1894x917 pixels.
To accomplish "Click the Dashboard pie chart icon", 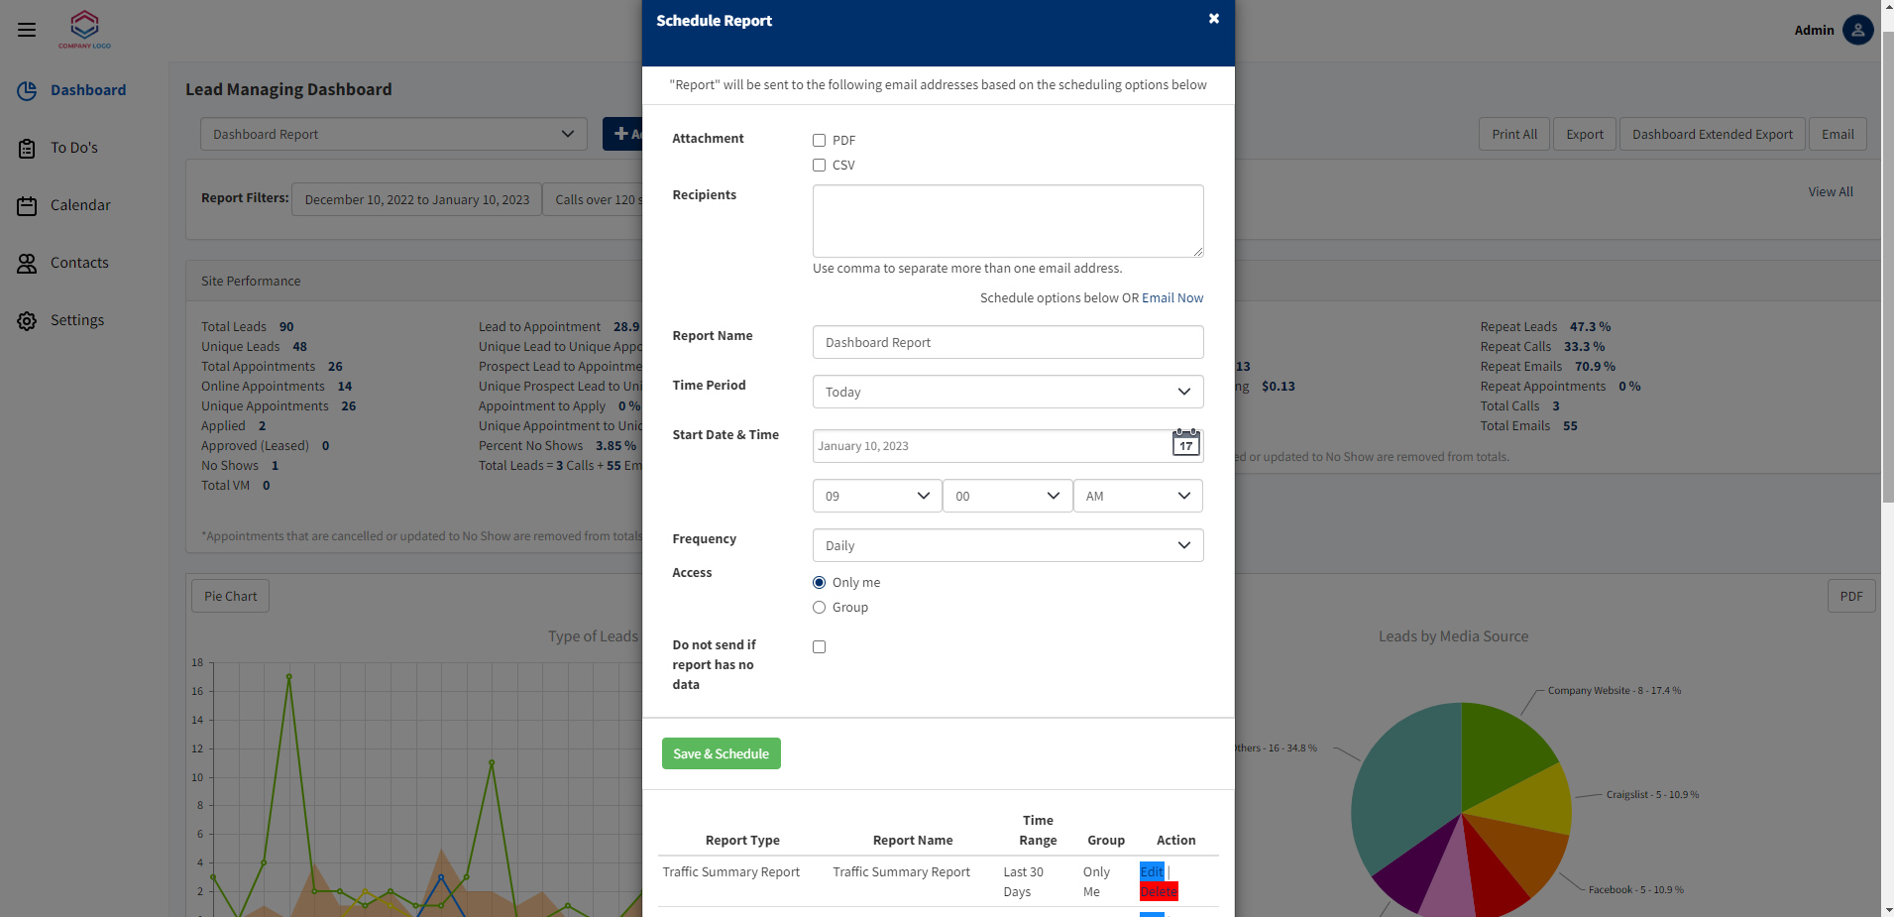I will (27, 90).
